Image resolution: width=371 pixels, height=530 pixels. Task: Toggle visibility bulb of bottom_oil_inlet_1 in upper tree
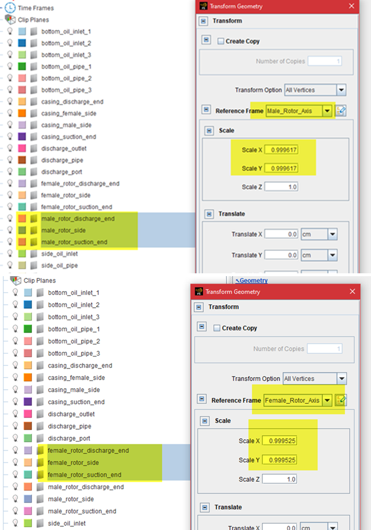click(x=10, y=31)
